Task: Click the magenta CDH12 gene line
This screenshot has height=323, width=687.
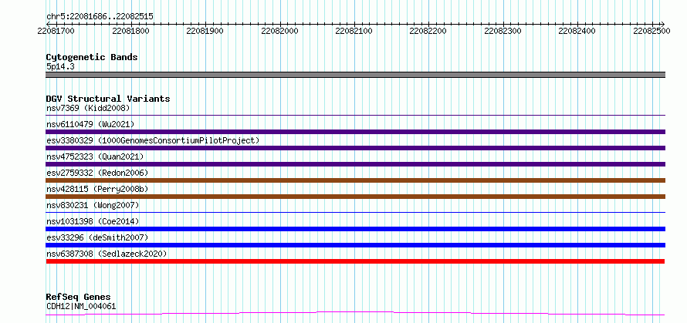Action: (x=355, y=314)
